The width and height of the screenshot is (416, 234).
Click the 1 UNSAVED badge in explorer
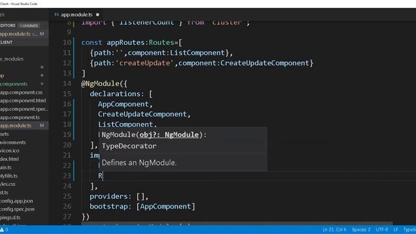29,26
